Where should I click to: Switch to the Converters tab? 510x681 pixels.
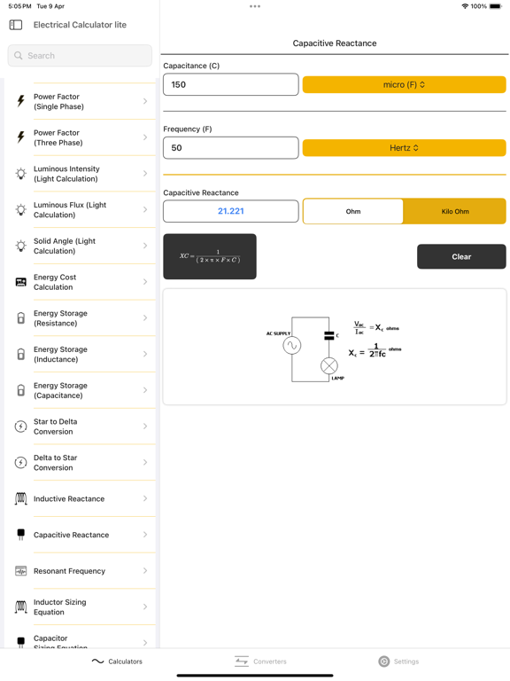pyautogui.click(x=260, y=661)
